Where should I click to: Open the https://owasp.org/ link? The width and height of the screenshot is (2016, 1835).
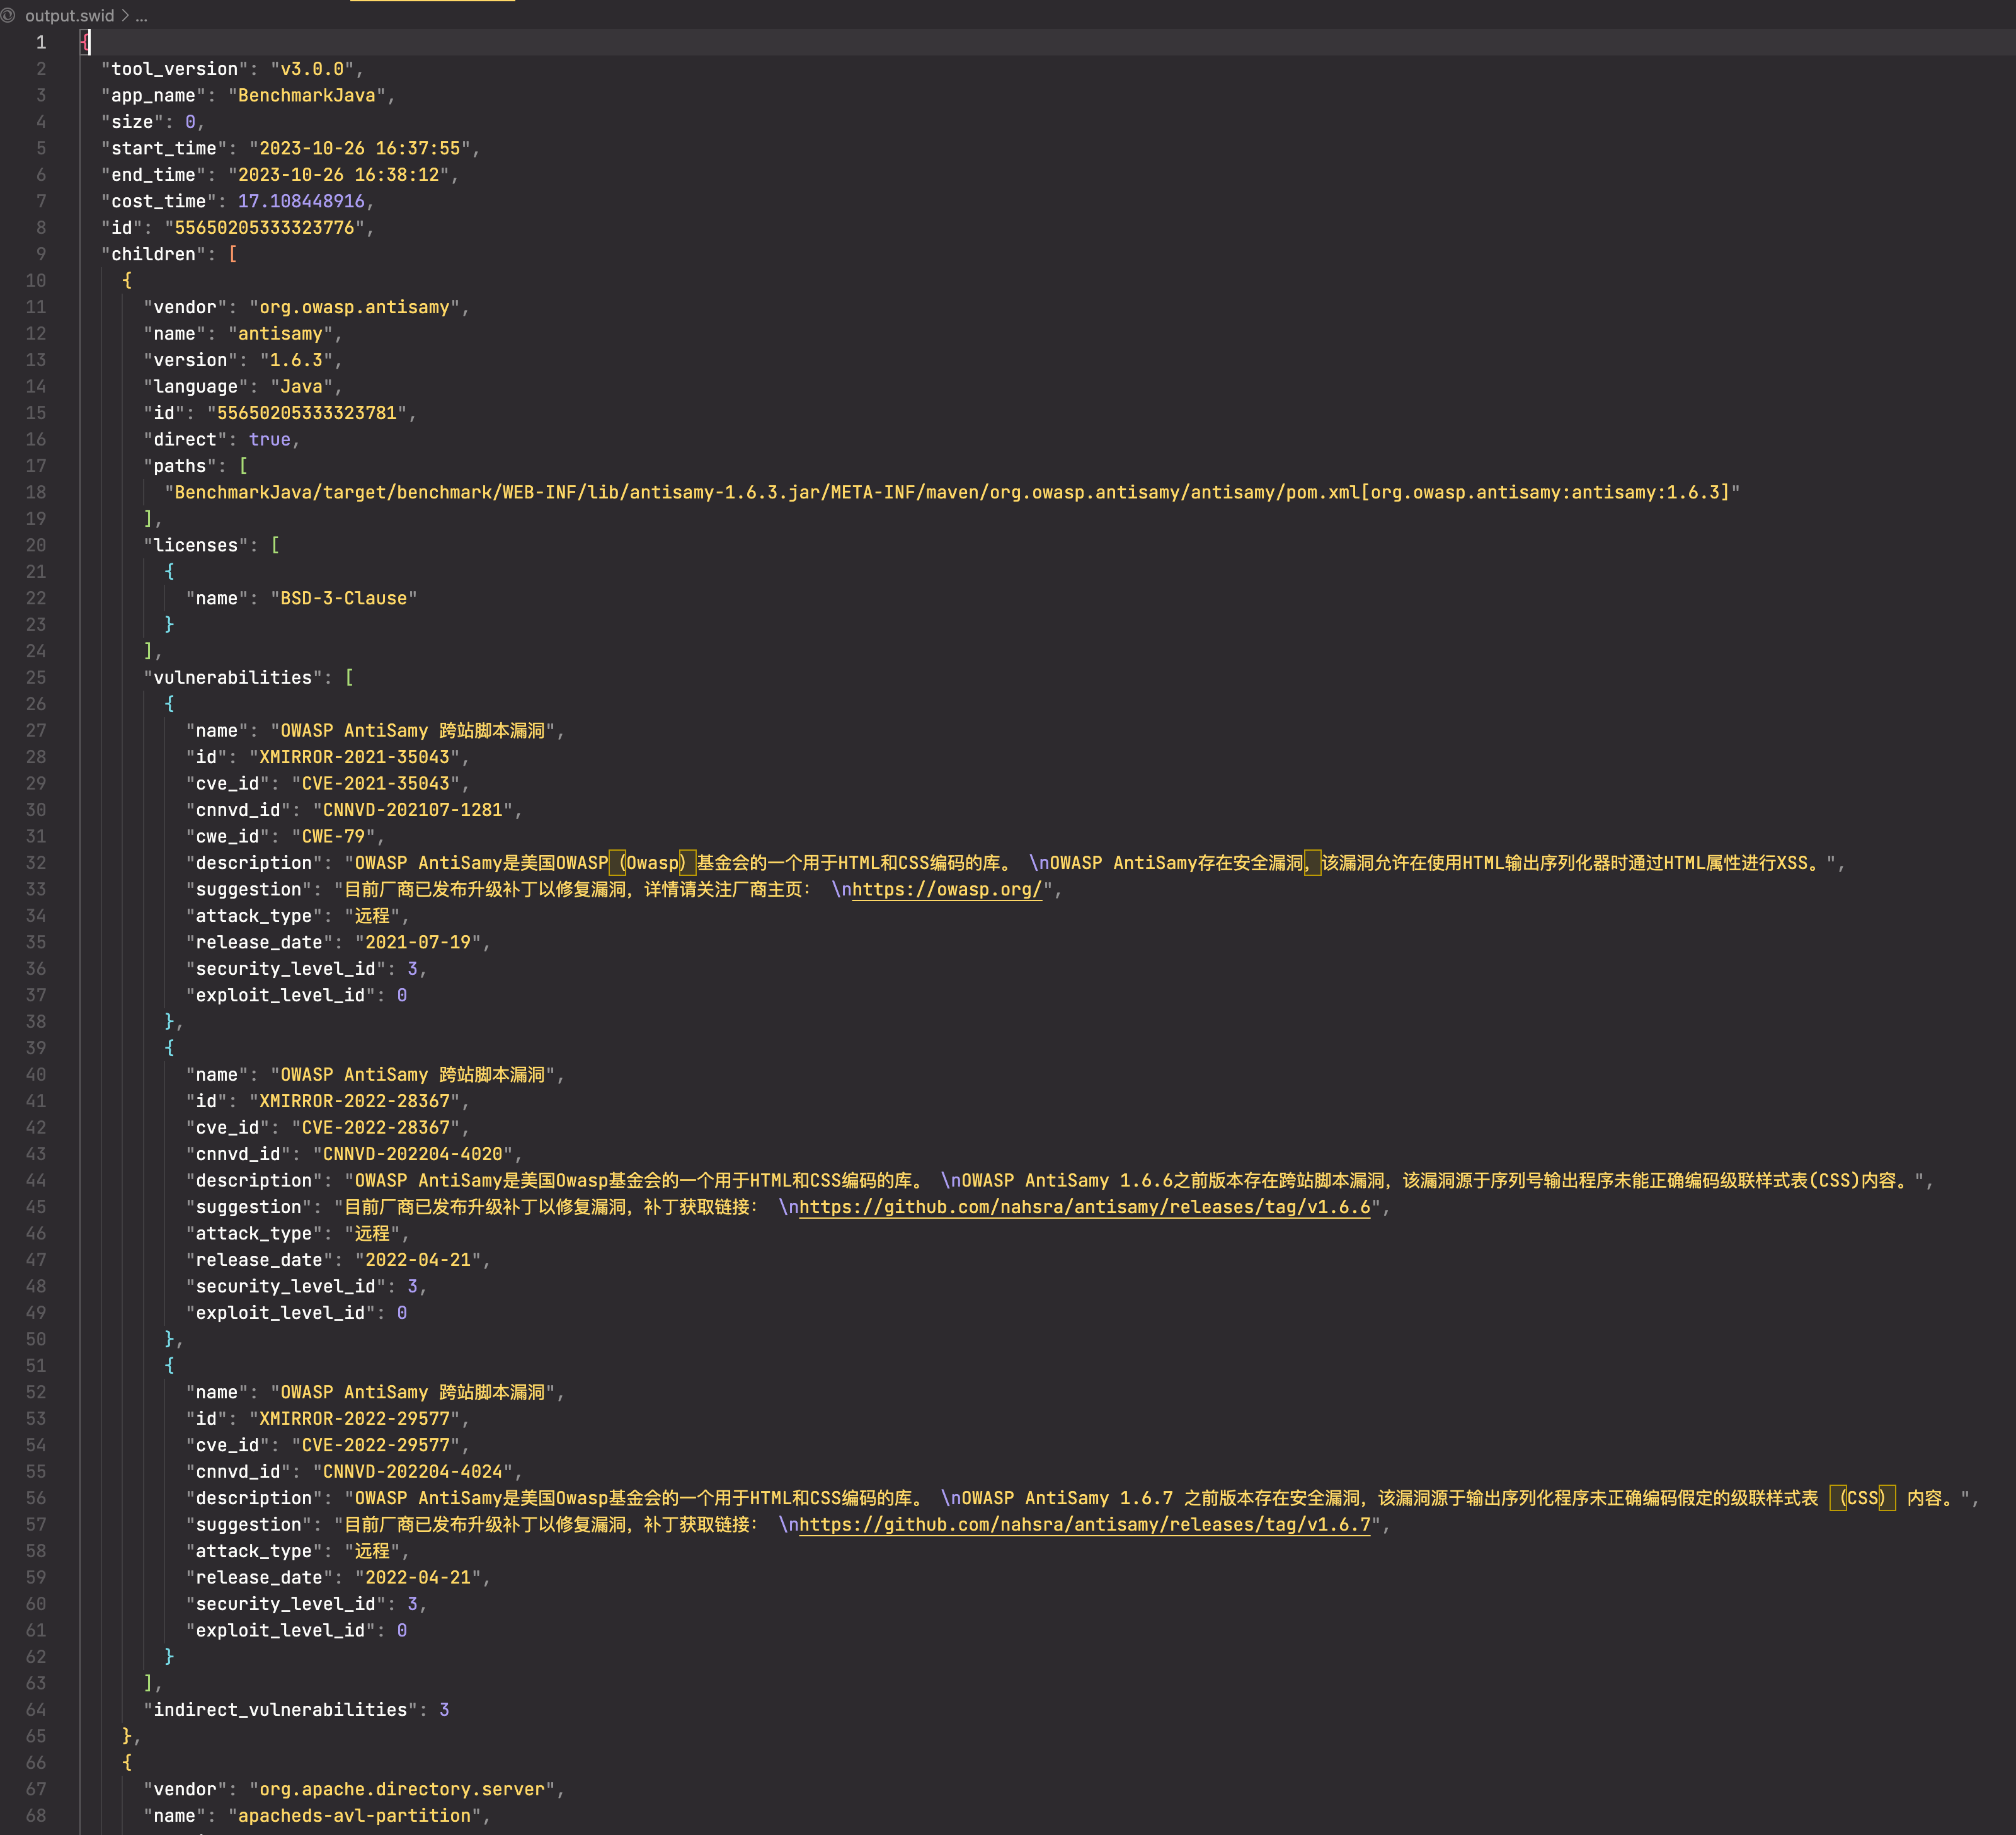(946, 889)
